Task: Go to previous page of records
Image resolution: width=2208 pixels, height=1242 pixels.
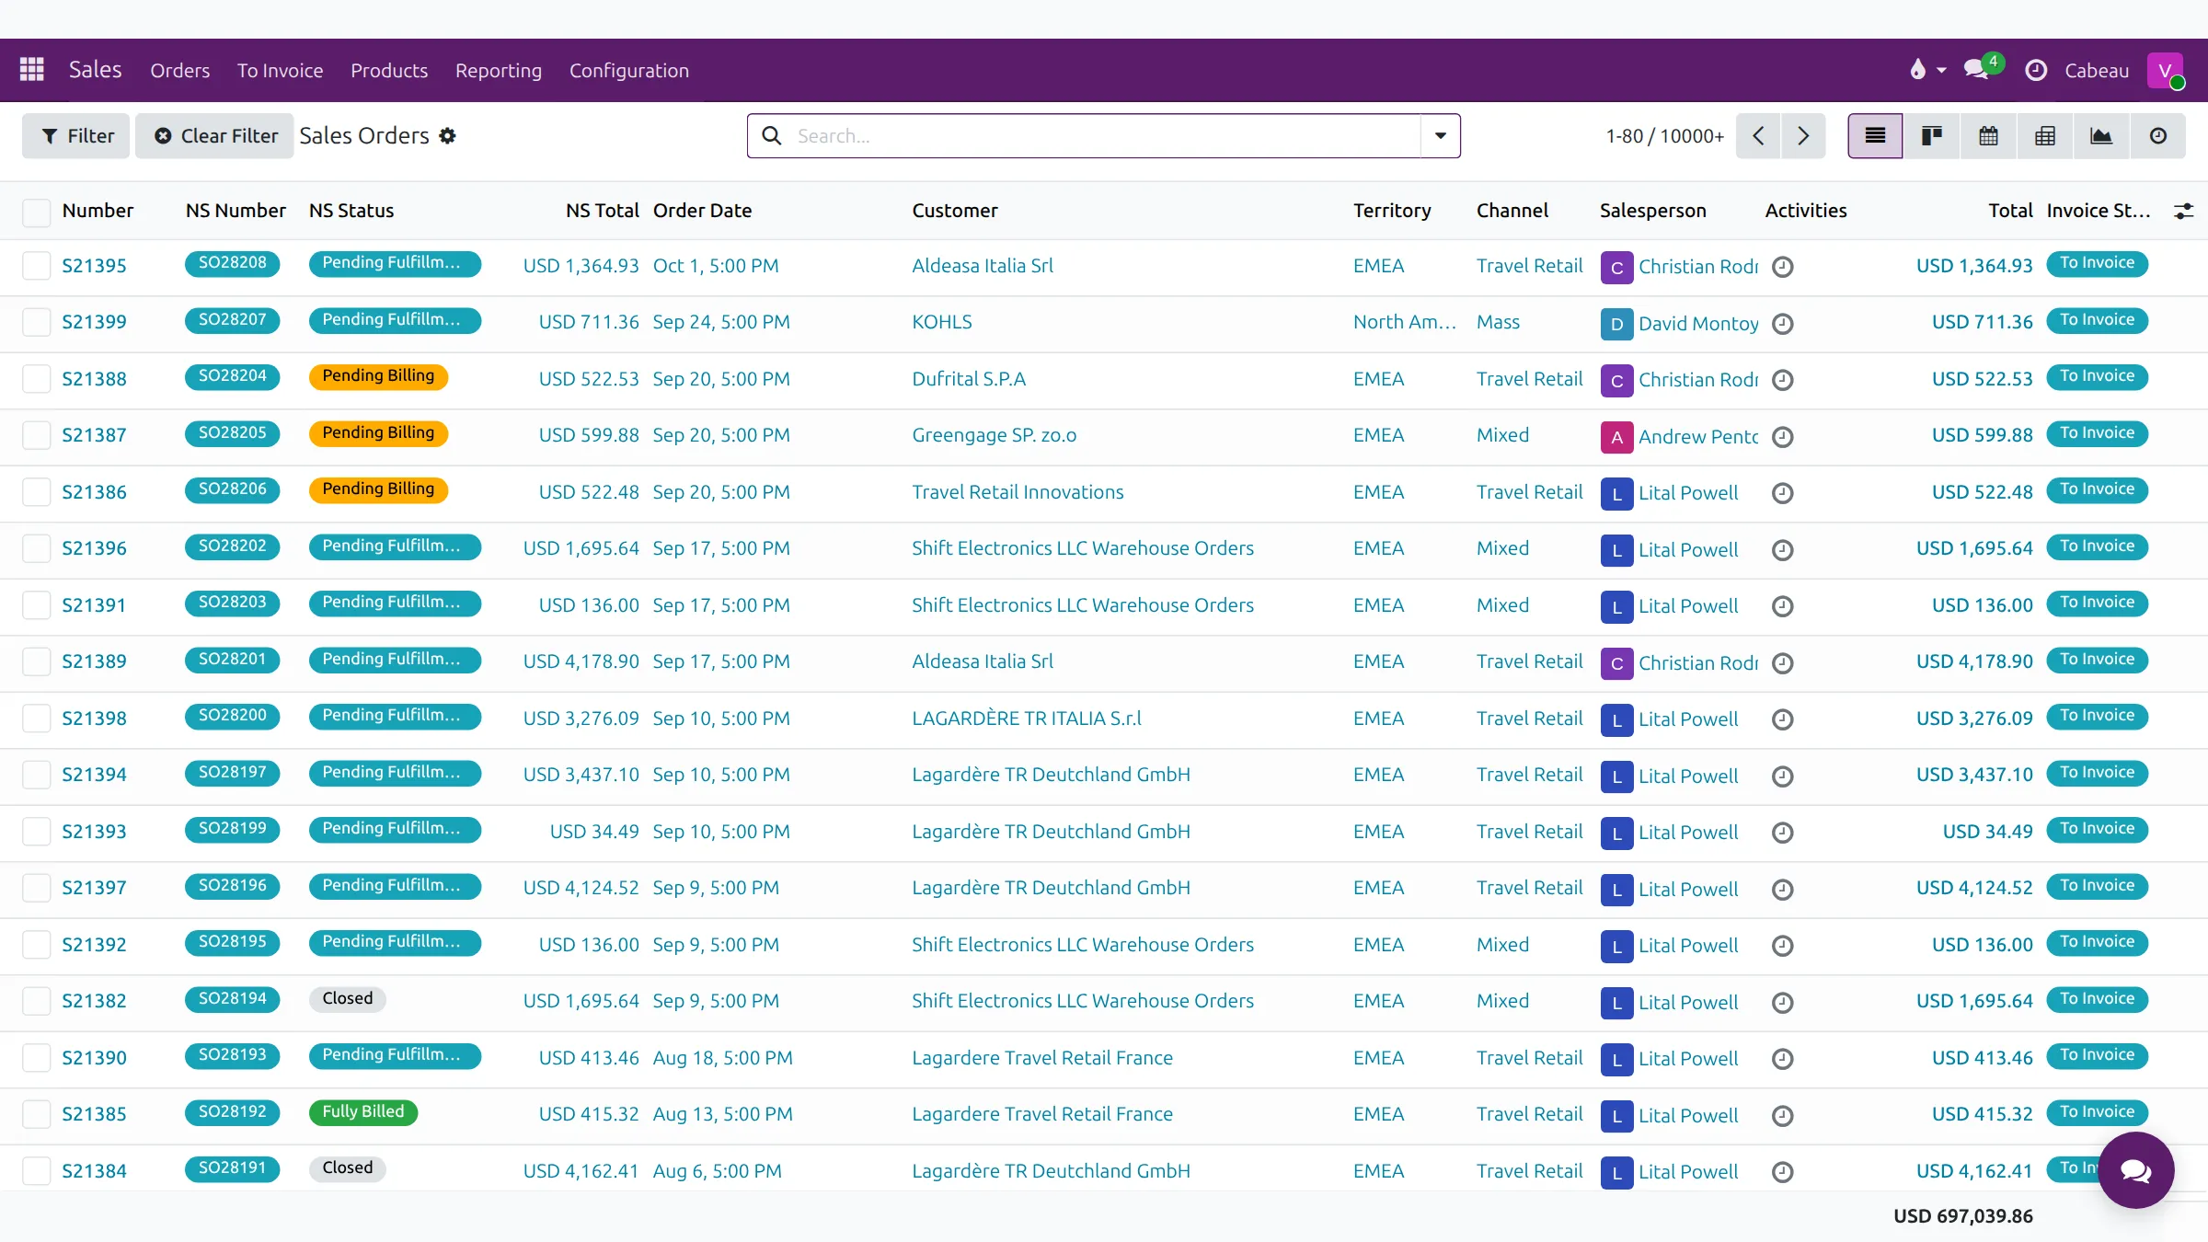Action: pyautogui.click(x=1758, y=136)
